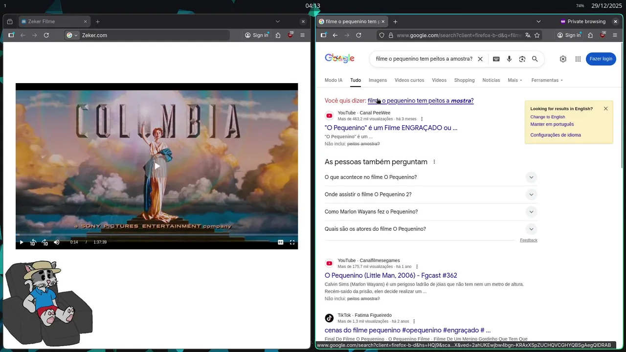Select the 'filme o pequenino' Google tab
Screen dimensions: 626x352
click(x=352, y=22)
